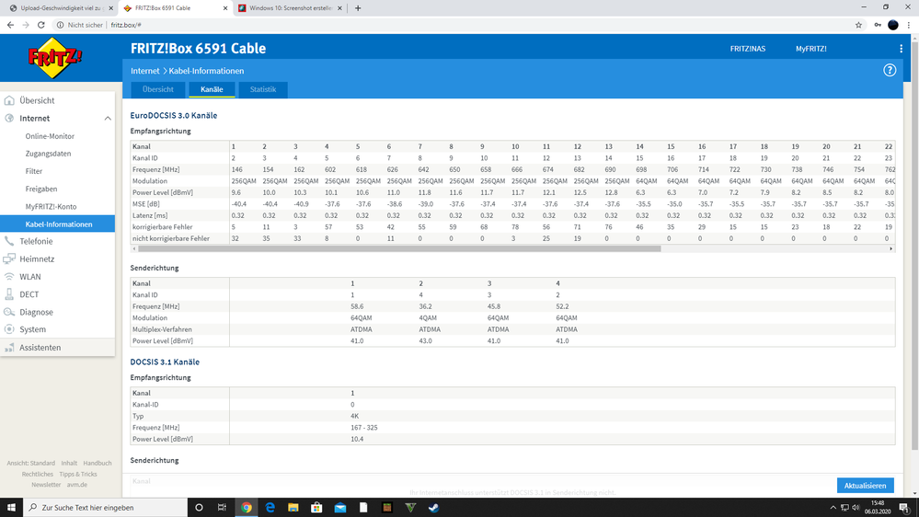The height and width of the screenshot is (517, 919).
Task: Open a new browser tab with plus
Action: tap(358, 8)
